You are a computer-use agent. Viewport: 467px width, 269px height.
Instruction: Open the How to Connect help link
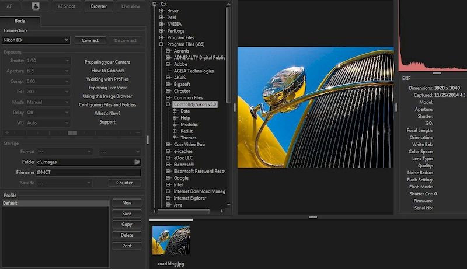click(107, 71)
